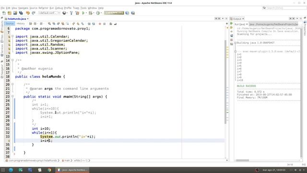Open the taskbar applications grid
This screenshot has height=173, width=307.
pos(3,170)
